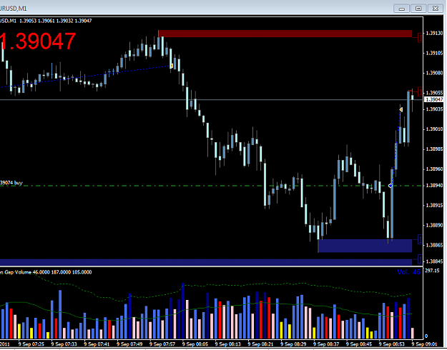447x350 pixels.
Task: Click the red label box beside 1.39055
Action: pyautogui.click(x=420, y=91)
